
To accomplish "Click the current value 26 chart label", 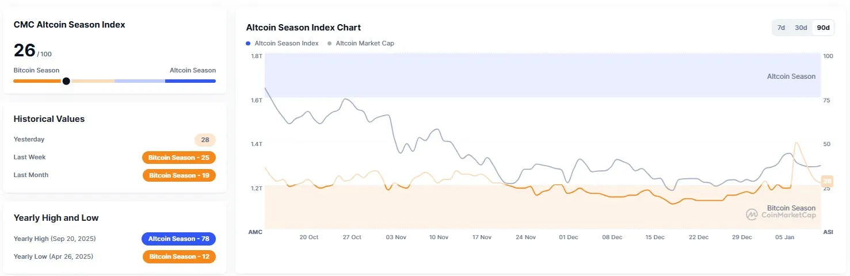I will pyautogui.click(x=827, y=181).
